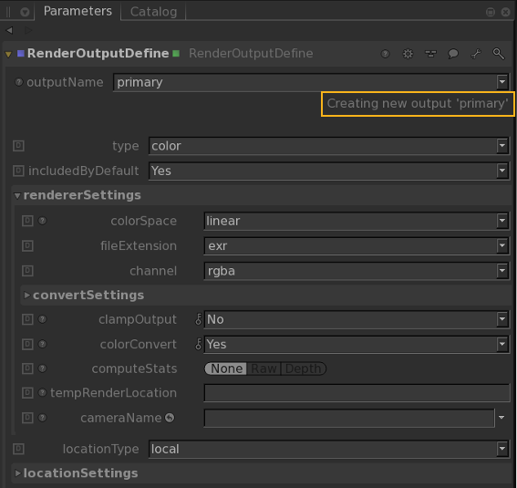517x488 pixels.
Task: Toggle default state box for tempRenderLocation
Action: 27,393
